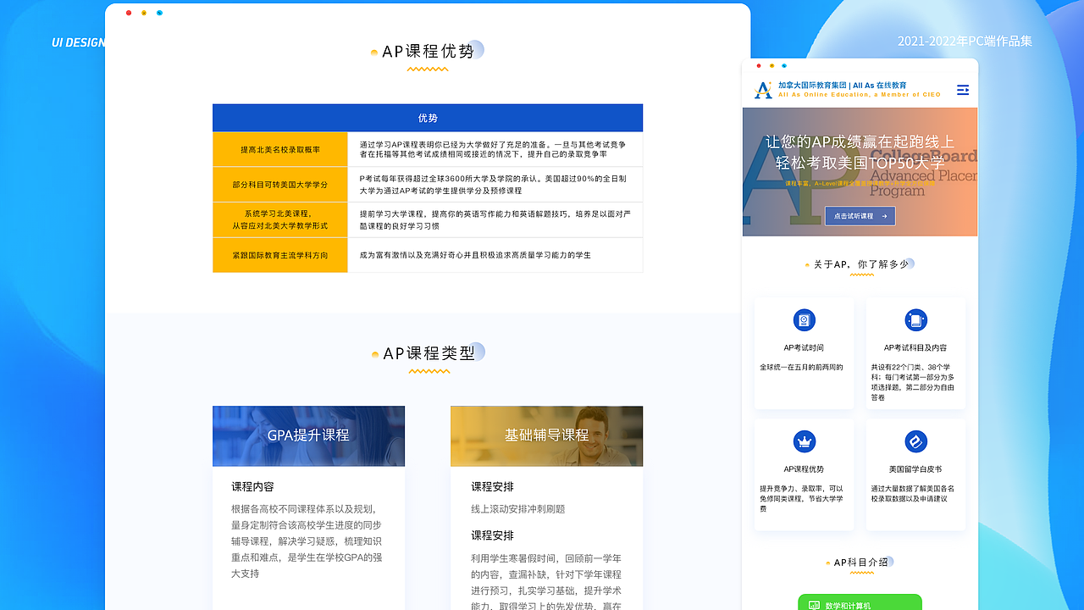Open the 数学和计算机 green subject button
This screenshot has width=1084, height=610.
tap(860, 602)
